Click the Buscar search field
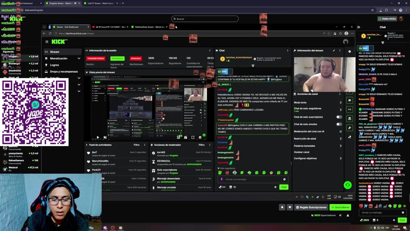 pyautogui.click(x=205, y=19)
